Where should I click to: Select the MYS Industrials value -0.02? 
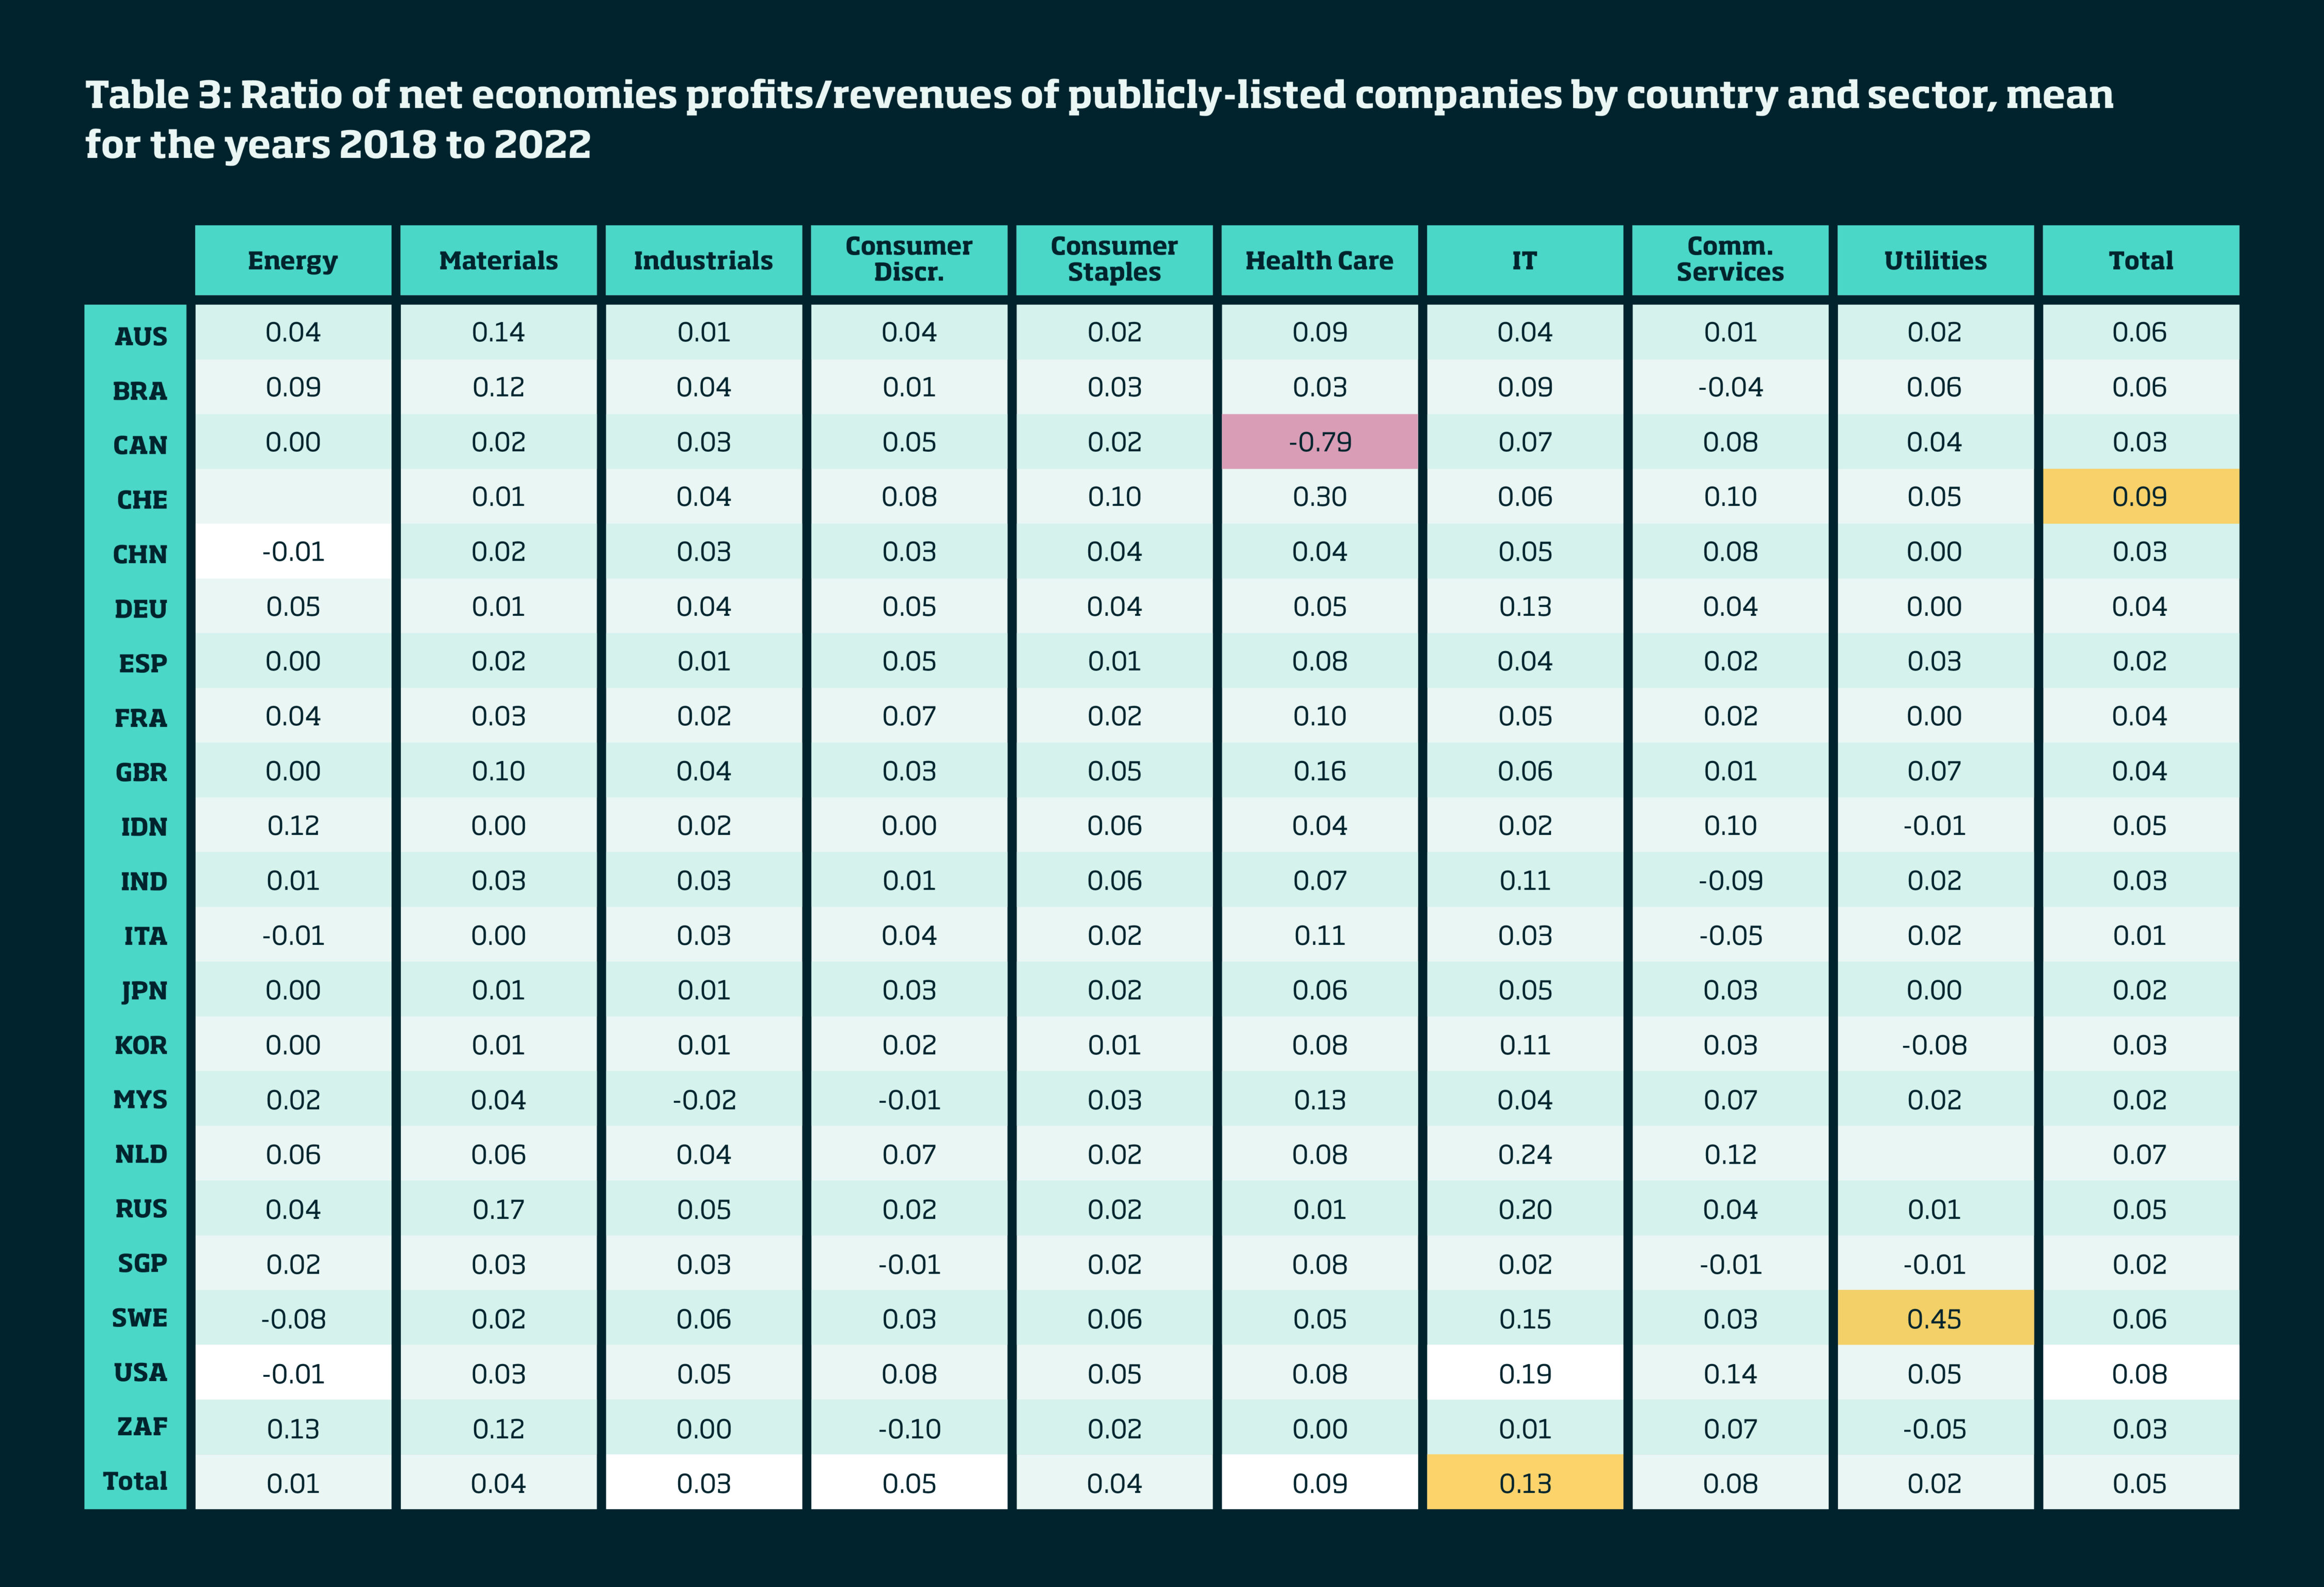pos(704,1100)
